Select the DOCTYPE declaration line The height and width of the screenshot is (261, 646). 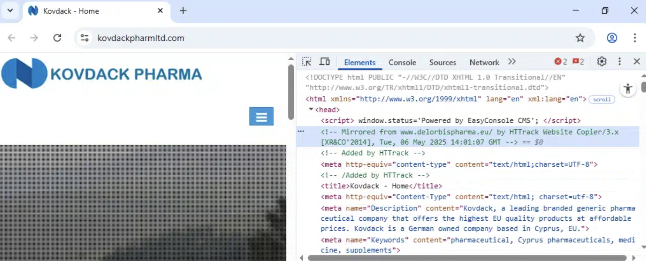(435, 82)
